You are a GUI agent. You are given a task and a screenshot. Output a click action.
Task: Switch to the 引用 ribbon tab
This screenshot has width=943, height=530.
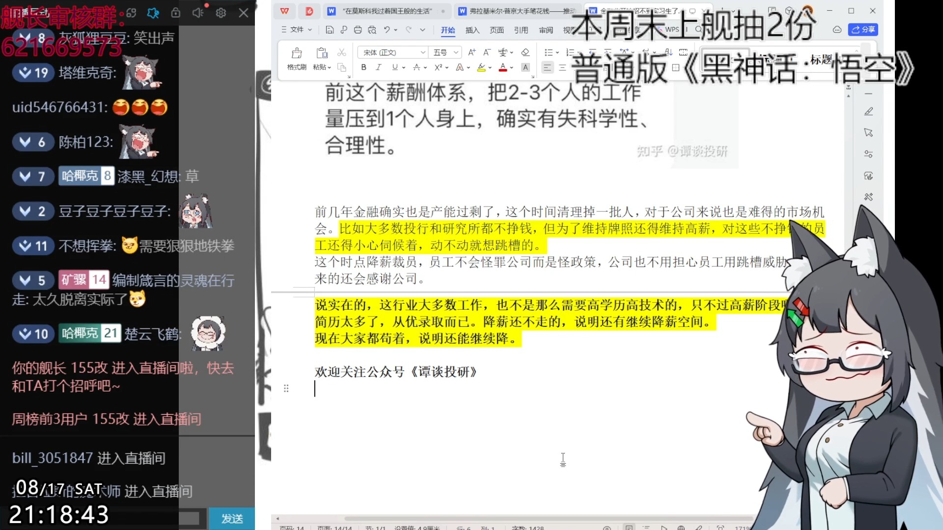coord(521,30)
